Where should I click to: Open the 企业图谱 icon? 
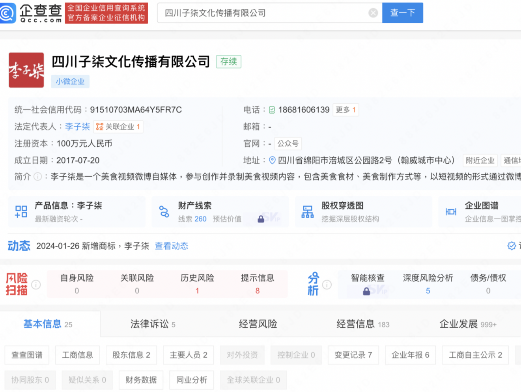click(451, 212)
